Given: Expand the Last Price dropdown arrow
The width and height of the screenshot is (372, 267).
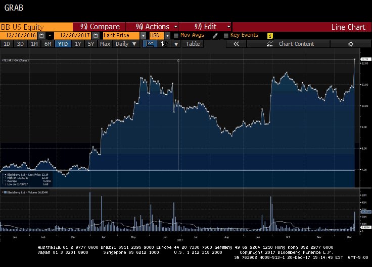Looking at the screenshot, I should (143, 36).
